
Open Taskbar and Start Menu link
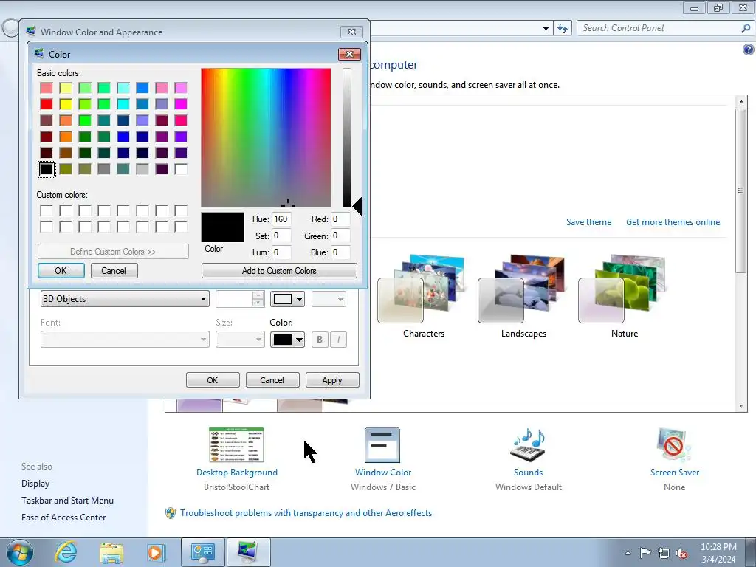[67, 501]
